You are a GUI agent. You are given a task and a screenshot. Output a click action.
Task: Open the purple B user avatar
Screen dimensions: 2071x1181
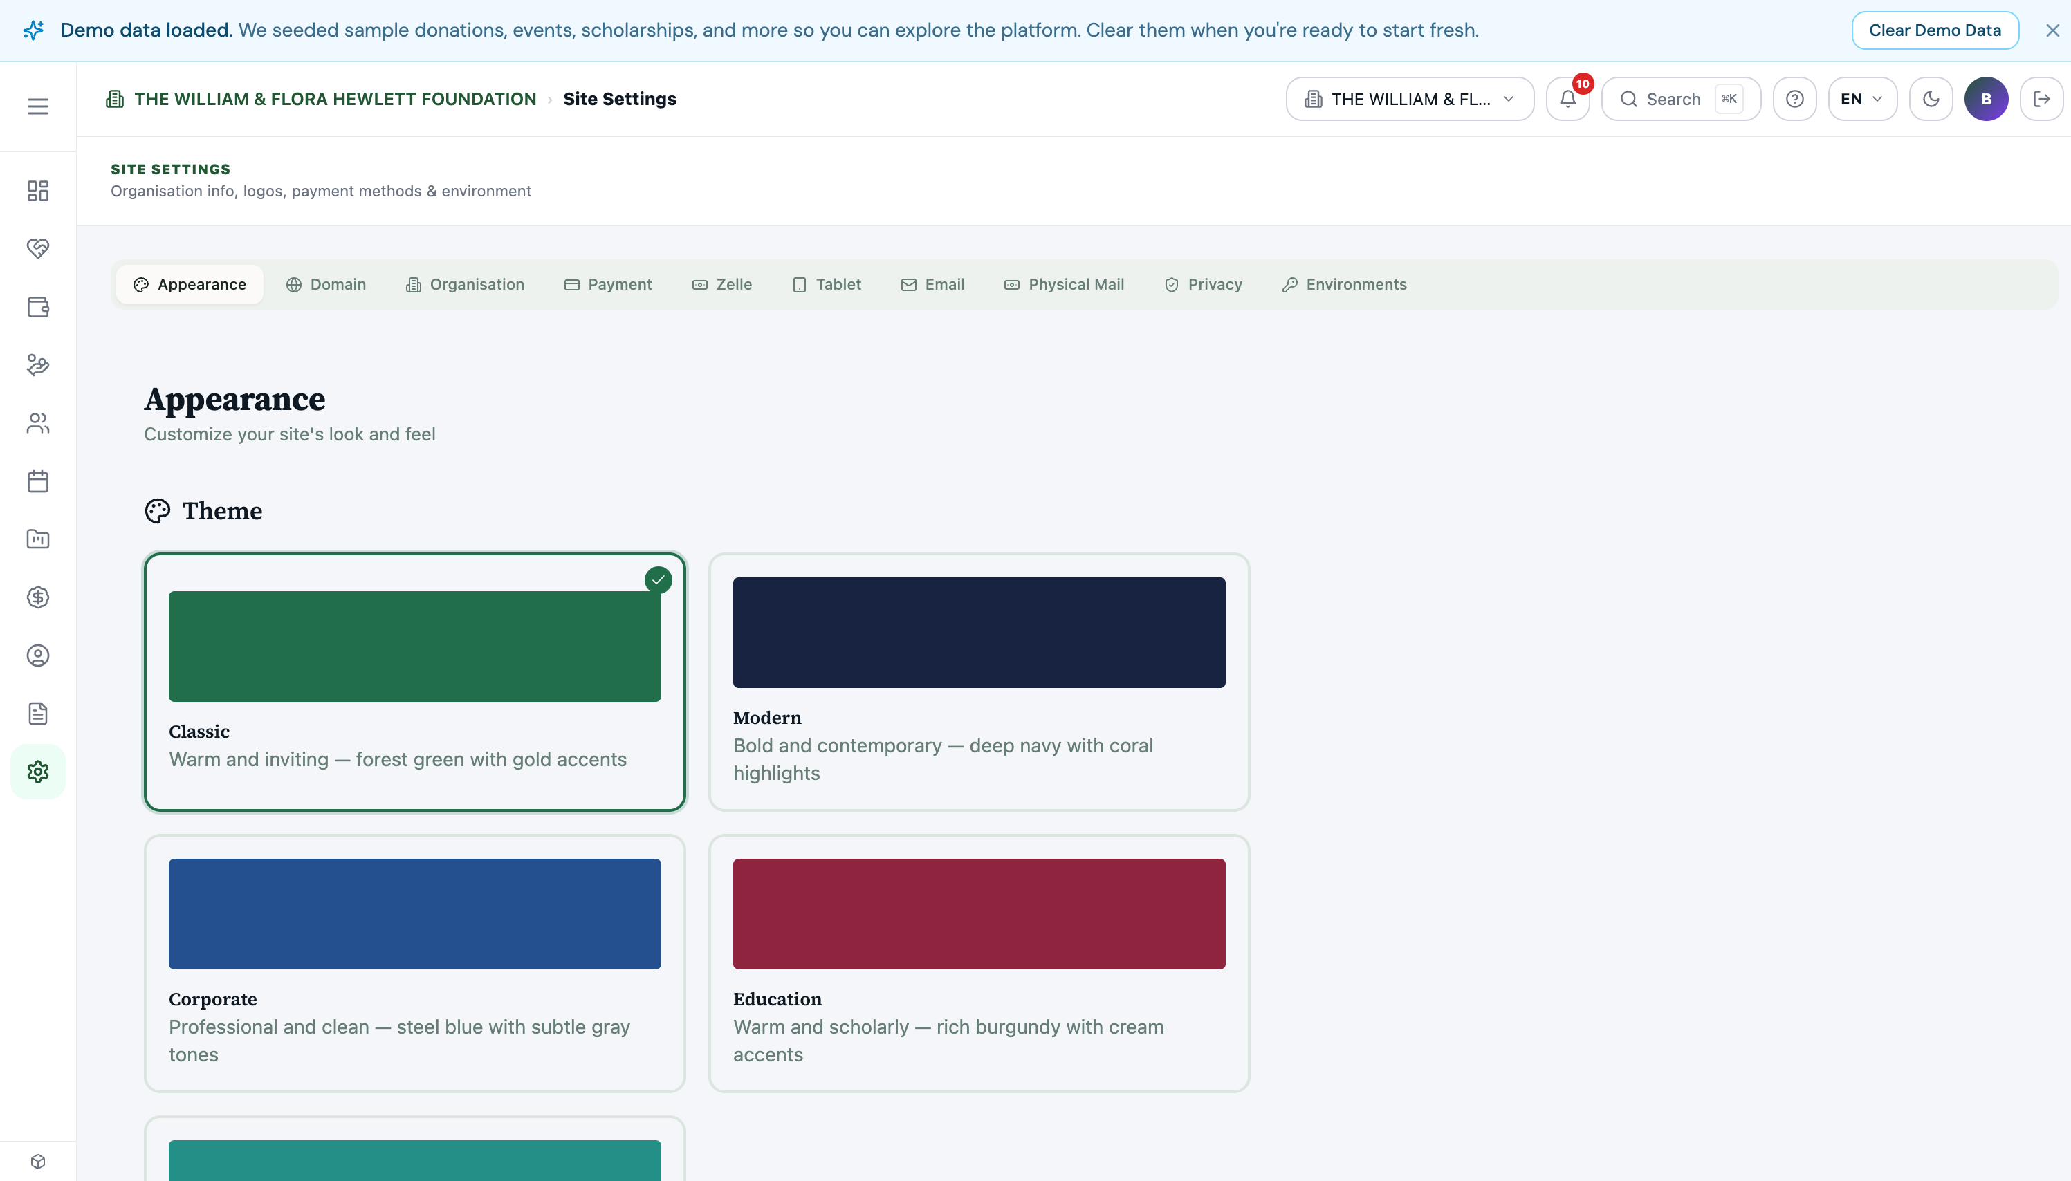coord(1986,99)
